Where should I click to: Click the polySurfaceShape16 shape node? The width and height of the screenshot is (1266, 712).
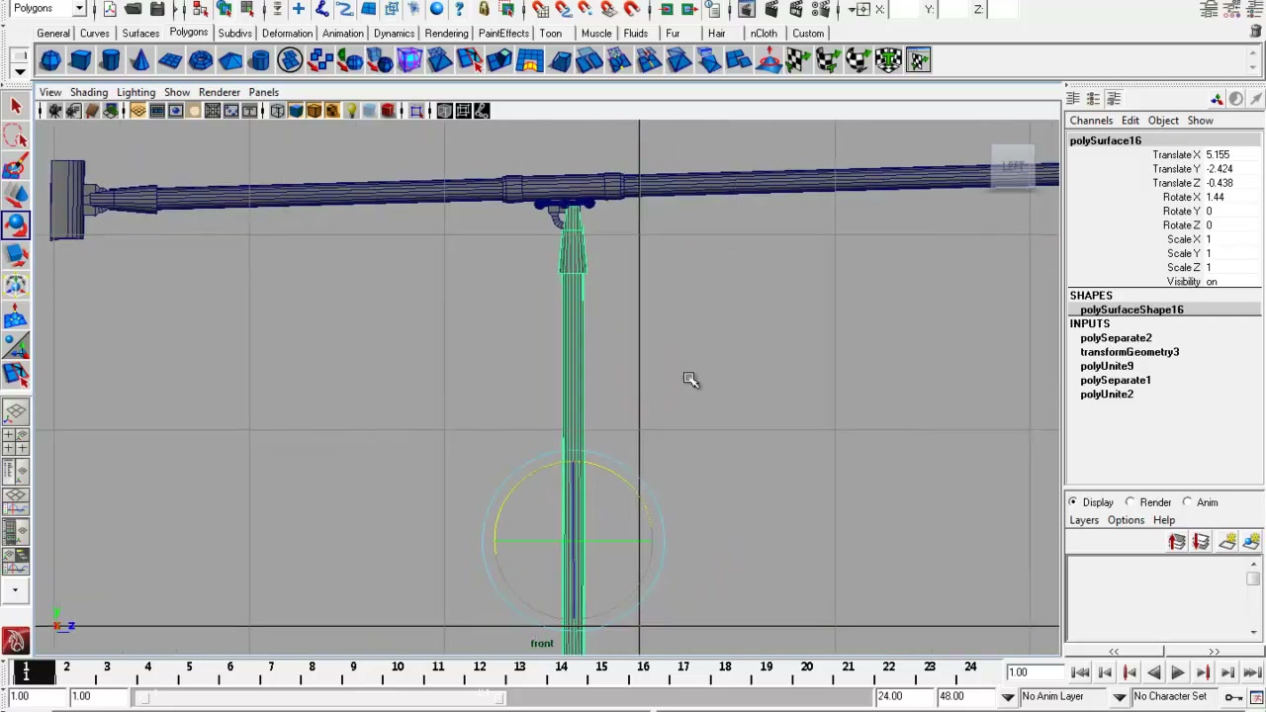tap(1131, 310)
